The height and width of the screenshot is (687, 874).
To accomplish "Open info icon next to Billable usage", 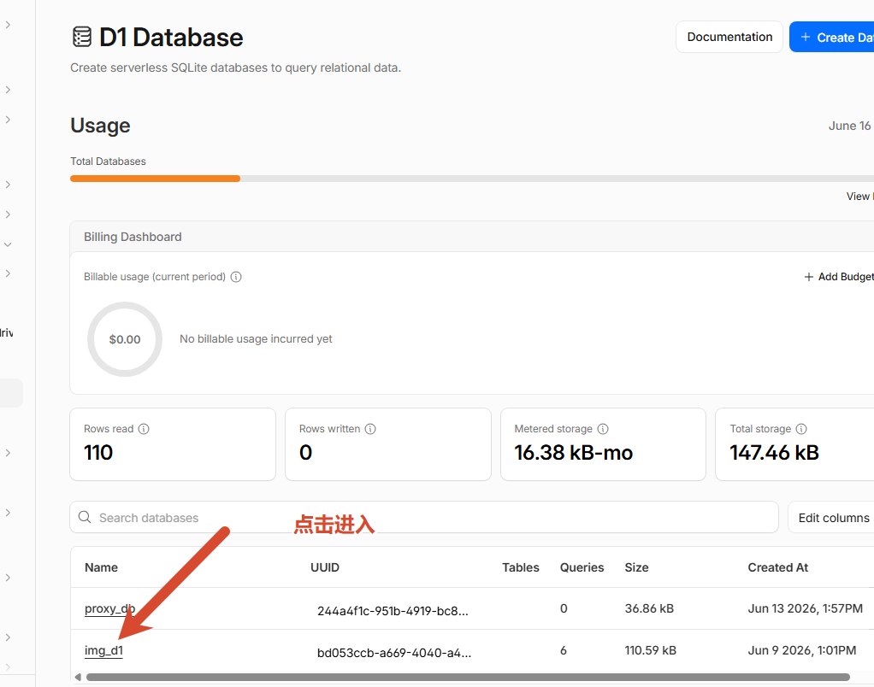I will click(236, 277).
